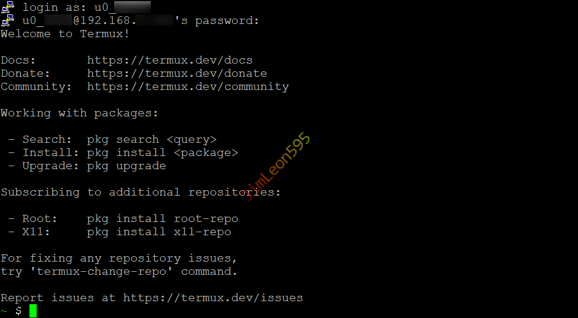The width and height of the screenshot is (578, 318).
Task: Click the green terminal cursor block
Action: pos(33,311)
